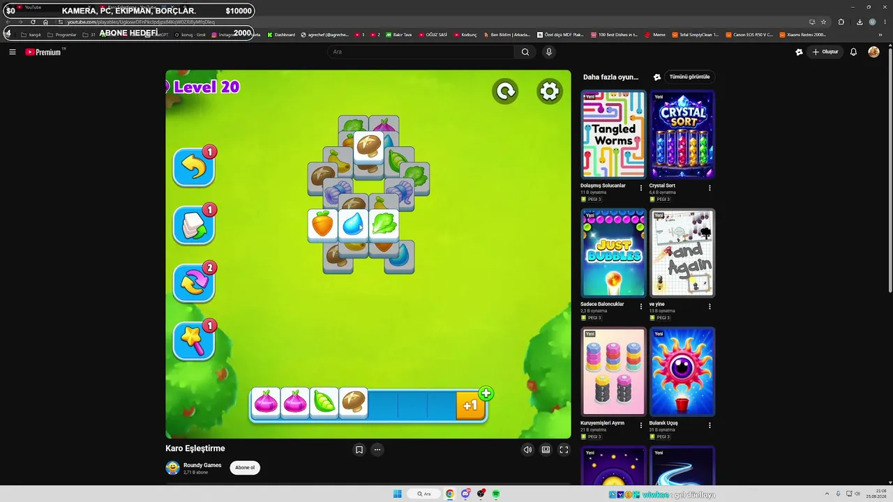Go to the YouTube Premium home logo
Viewport: 893px width, 502px height.
click(x=45, y=52)
